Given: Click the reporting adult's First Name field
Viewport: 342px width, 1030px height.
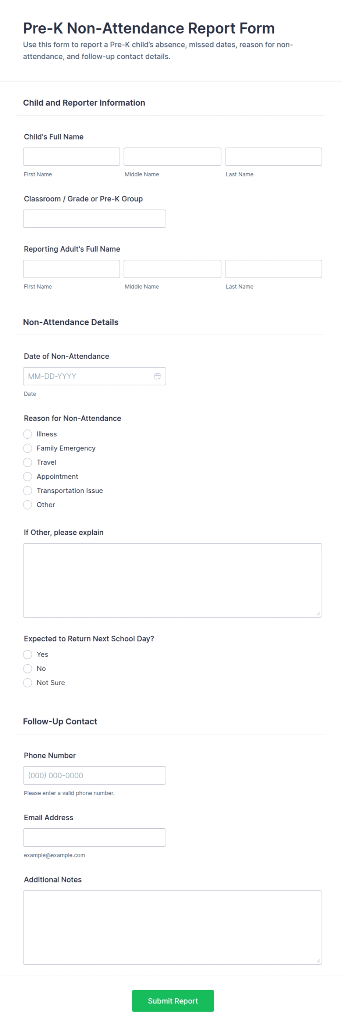Looking at the screenshot, I should [71, 269].
